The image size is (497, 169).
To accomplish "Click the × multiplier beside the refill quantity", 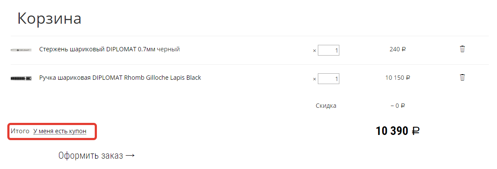I will tap(314, 51).
